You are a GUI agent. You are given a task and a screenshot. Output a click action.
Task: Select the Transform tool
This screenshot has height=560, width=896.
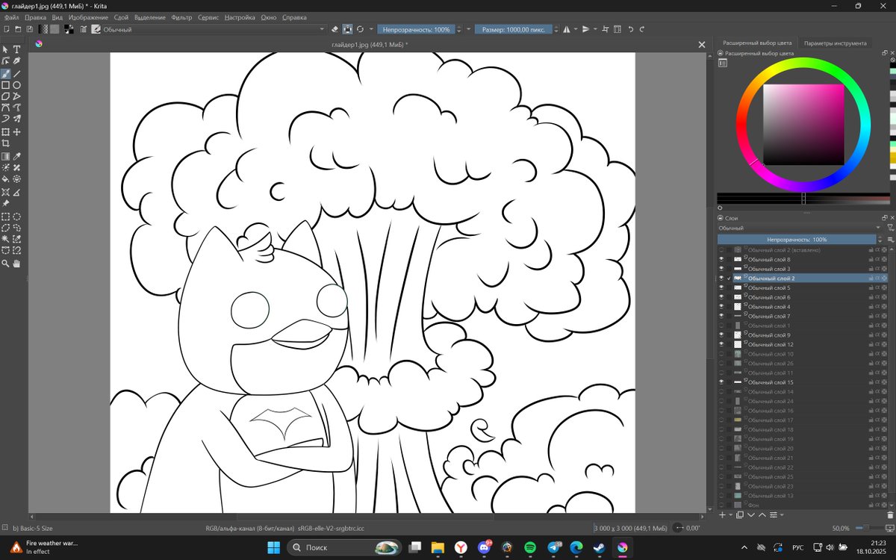pyautogui.click(x=5, y=132)
